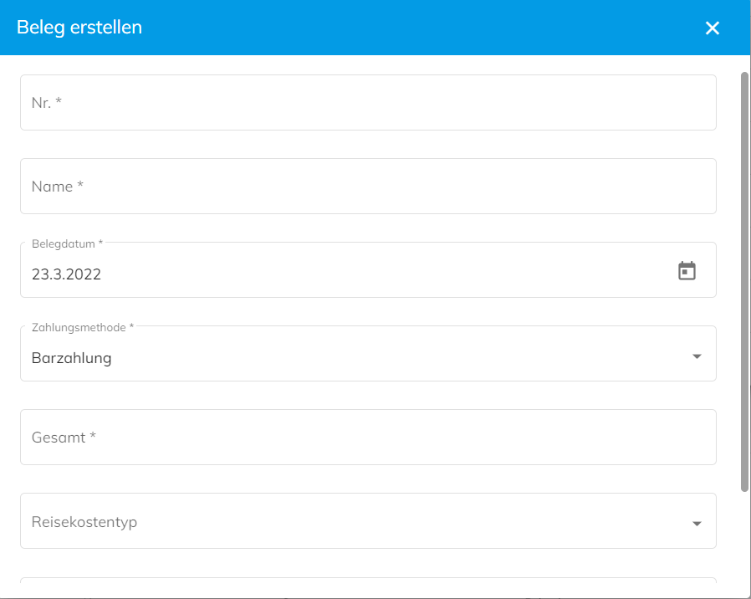Click the partially visible field below Reisekostentyp

pos(368,581)
